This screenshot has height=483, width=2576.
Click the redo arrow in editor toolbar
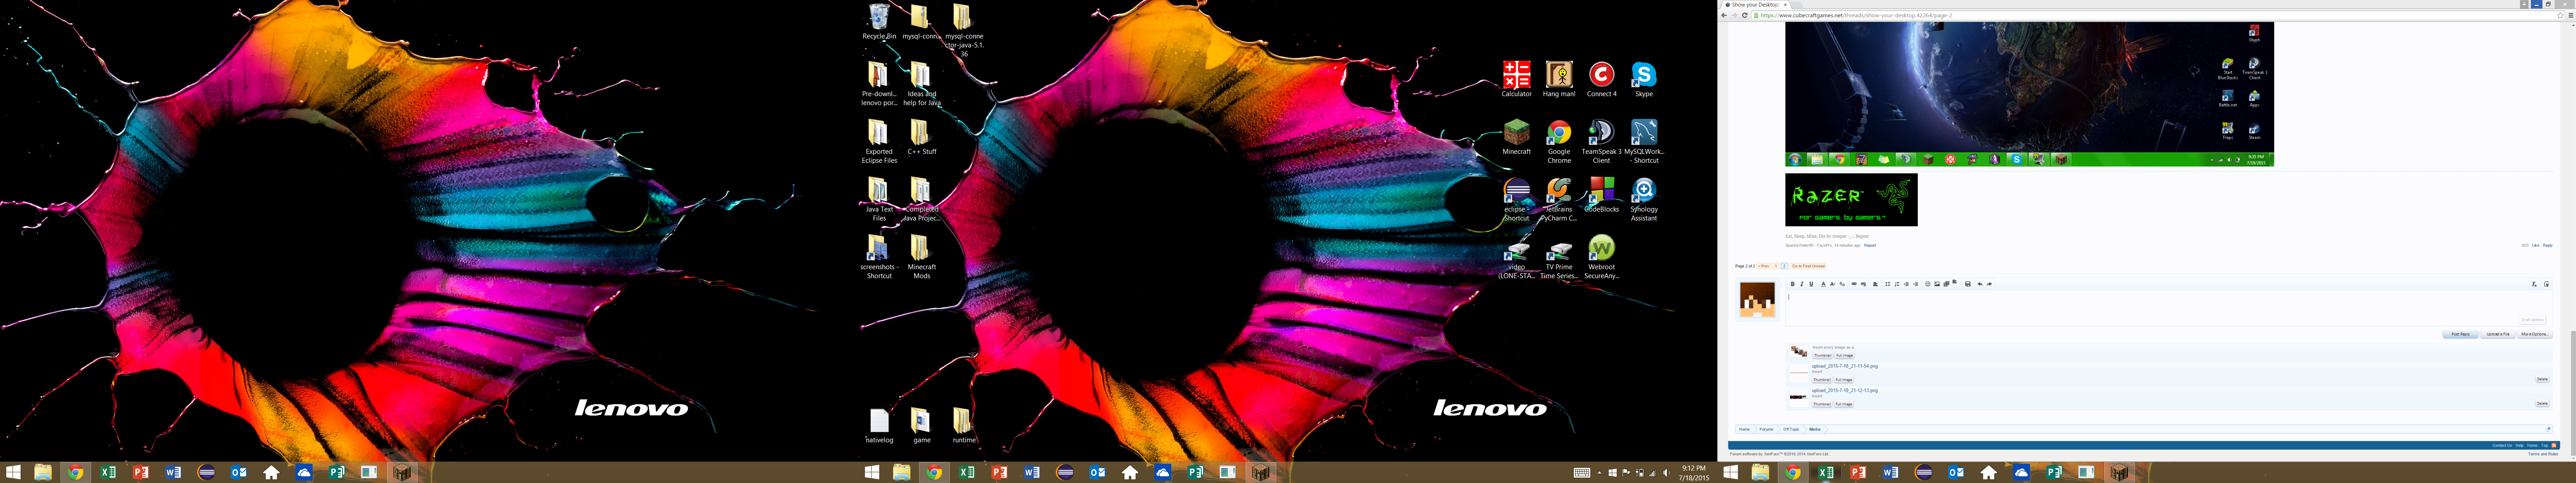point(1989,284)
